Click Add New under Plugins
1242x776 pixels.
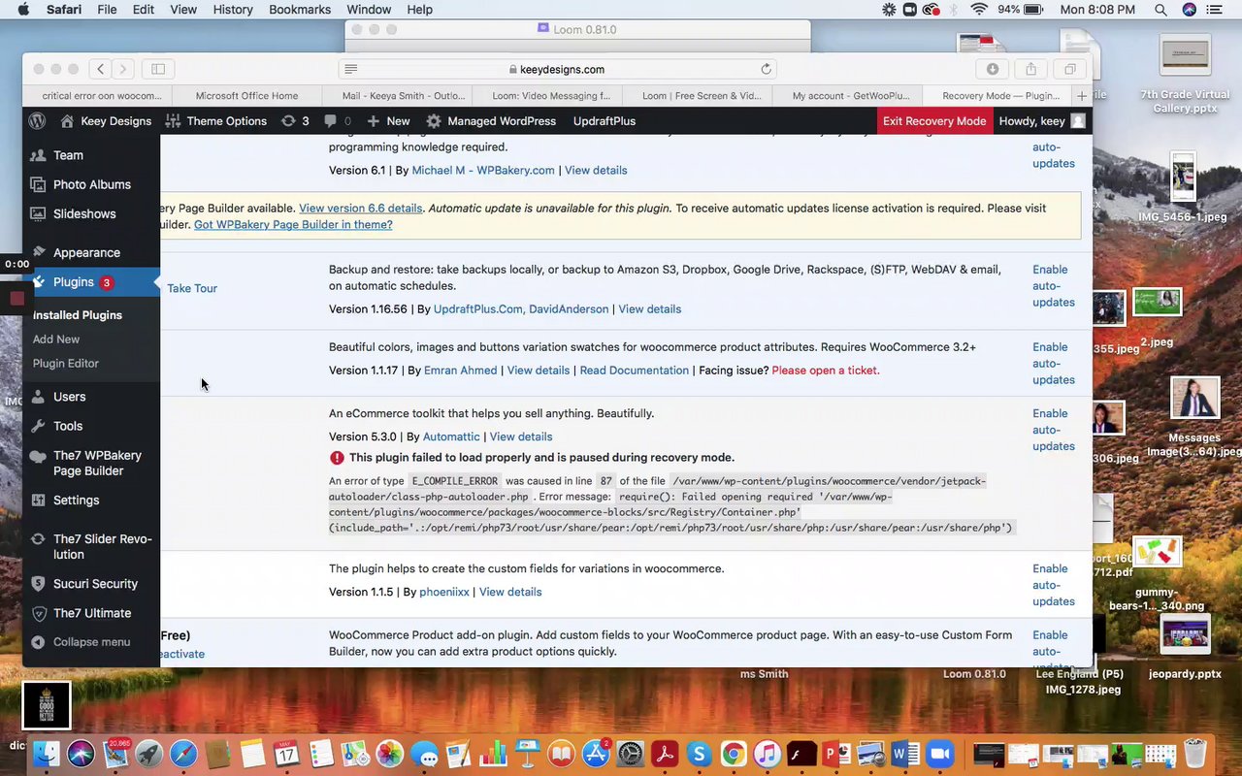[56, 339]
